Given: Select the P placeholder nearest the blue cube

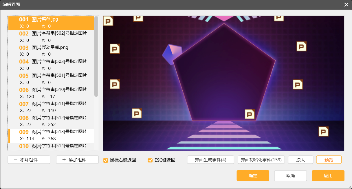Looking at the screenshot, I should pyautogui.click(x=115, y=49).
